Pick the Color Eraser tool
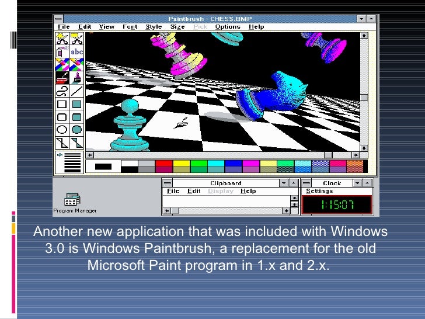 point(62,64)
